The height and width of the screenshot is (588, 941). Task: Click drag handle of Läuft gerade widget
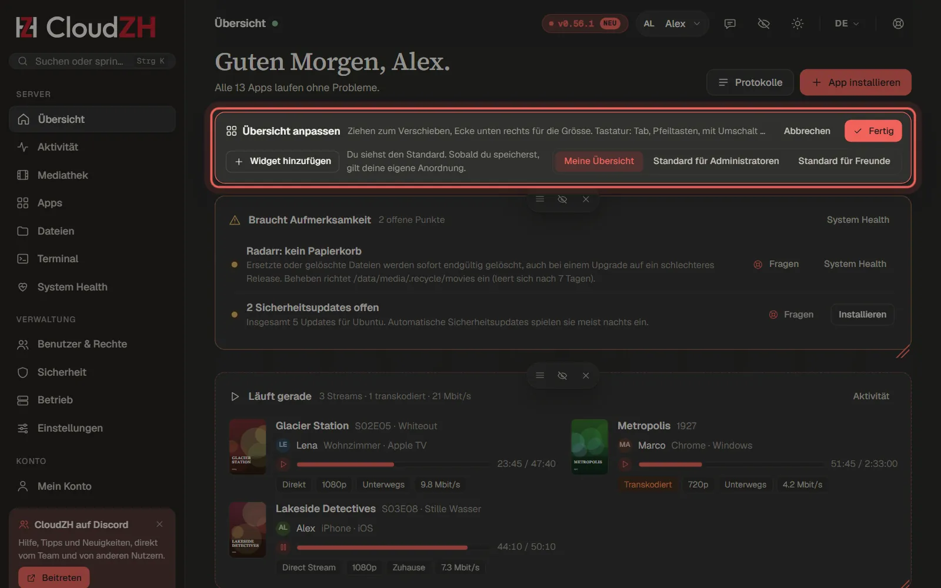pyautogui.click(x=540, y=376)
